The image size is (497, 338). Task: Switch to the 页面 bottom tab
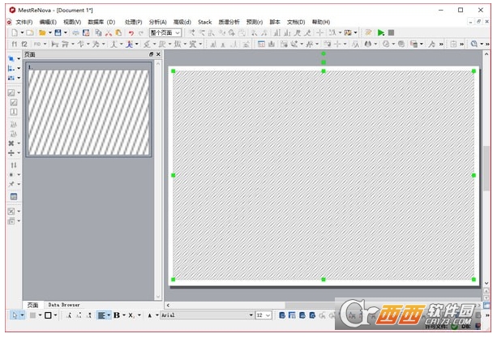click(x=32, y=305)
